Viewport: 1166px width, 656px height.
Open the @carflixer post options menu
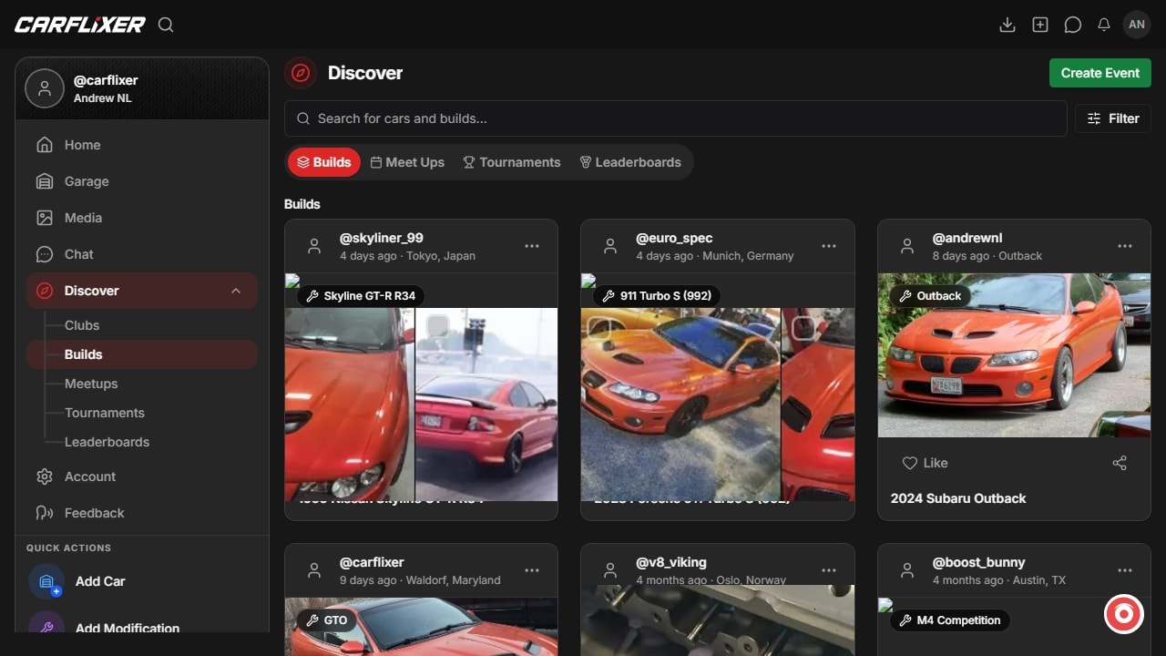532,570
